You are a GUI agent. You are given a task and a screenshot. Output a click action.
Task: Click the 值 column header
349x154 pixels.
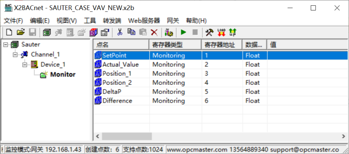coord(308,45)
